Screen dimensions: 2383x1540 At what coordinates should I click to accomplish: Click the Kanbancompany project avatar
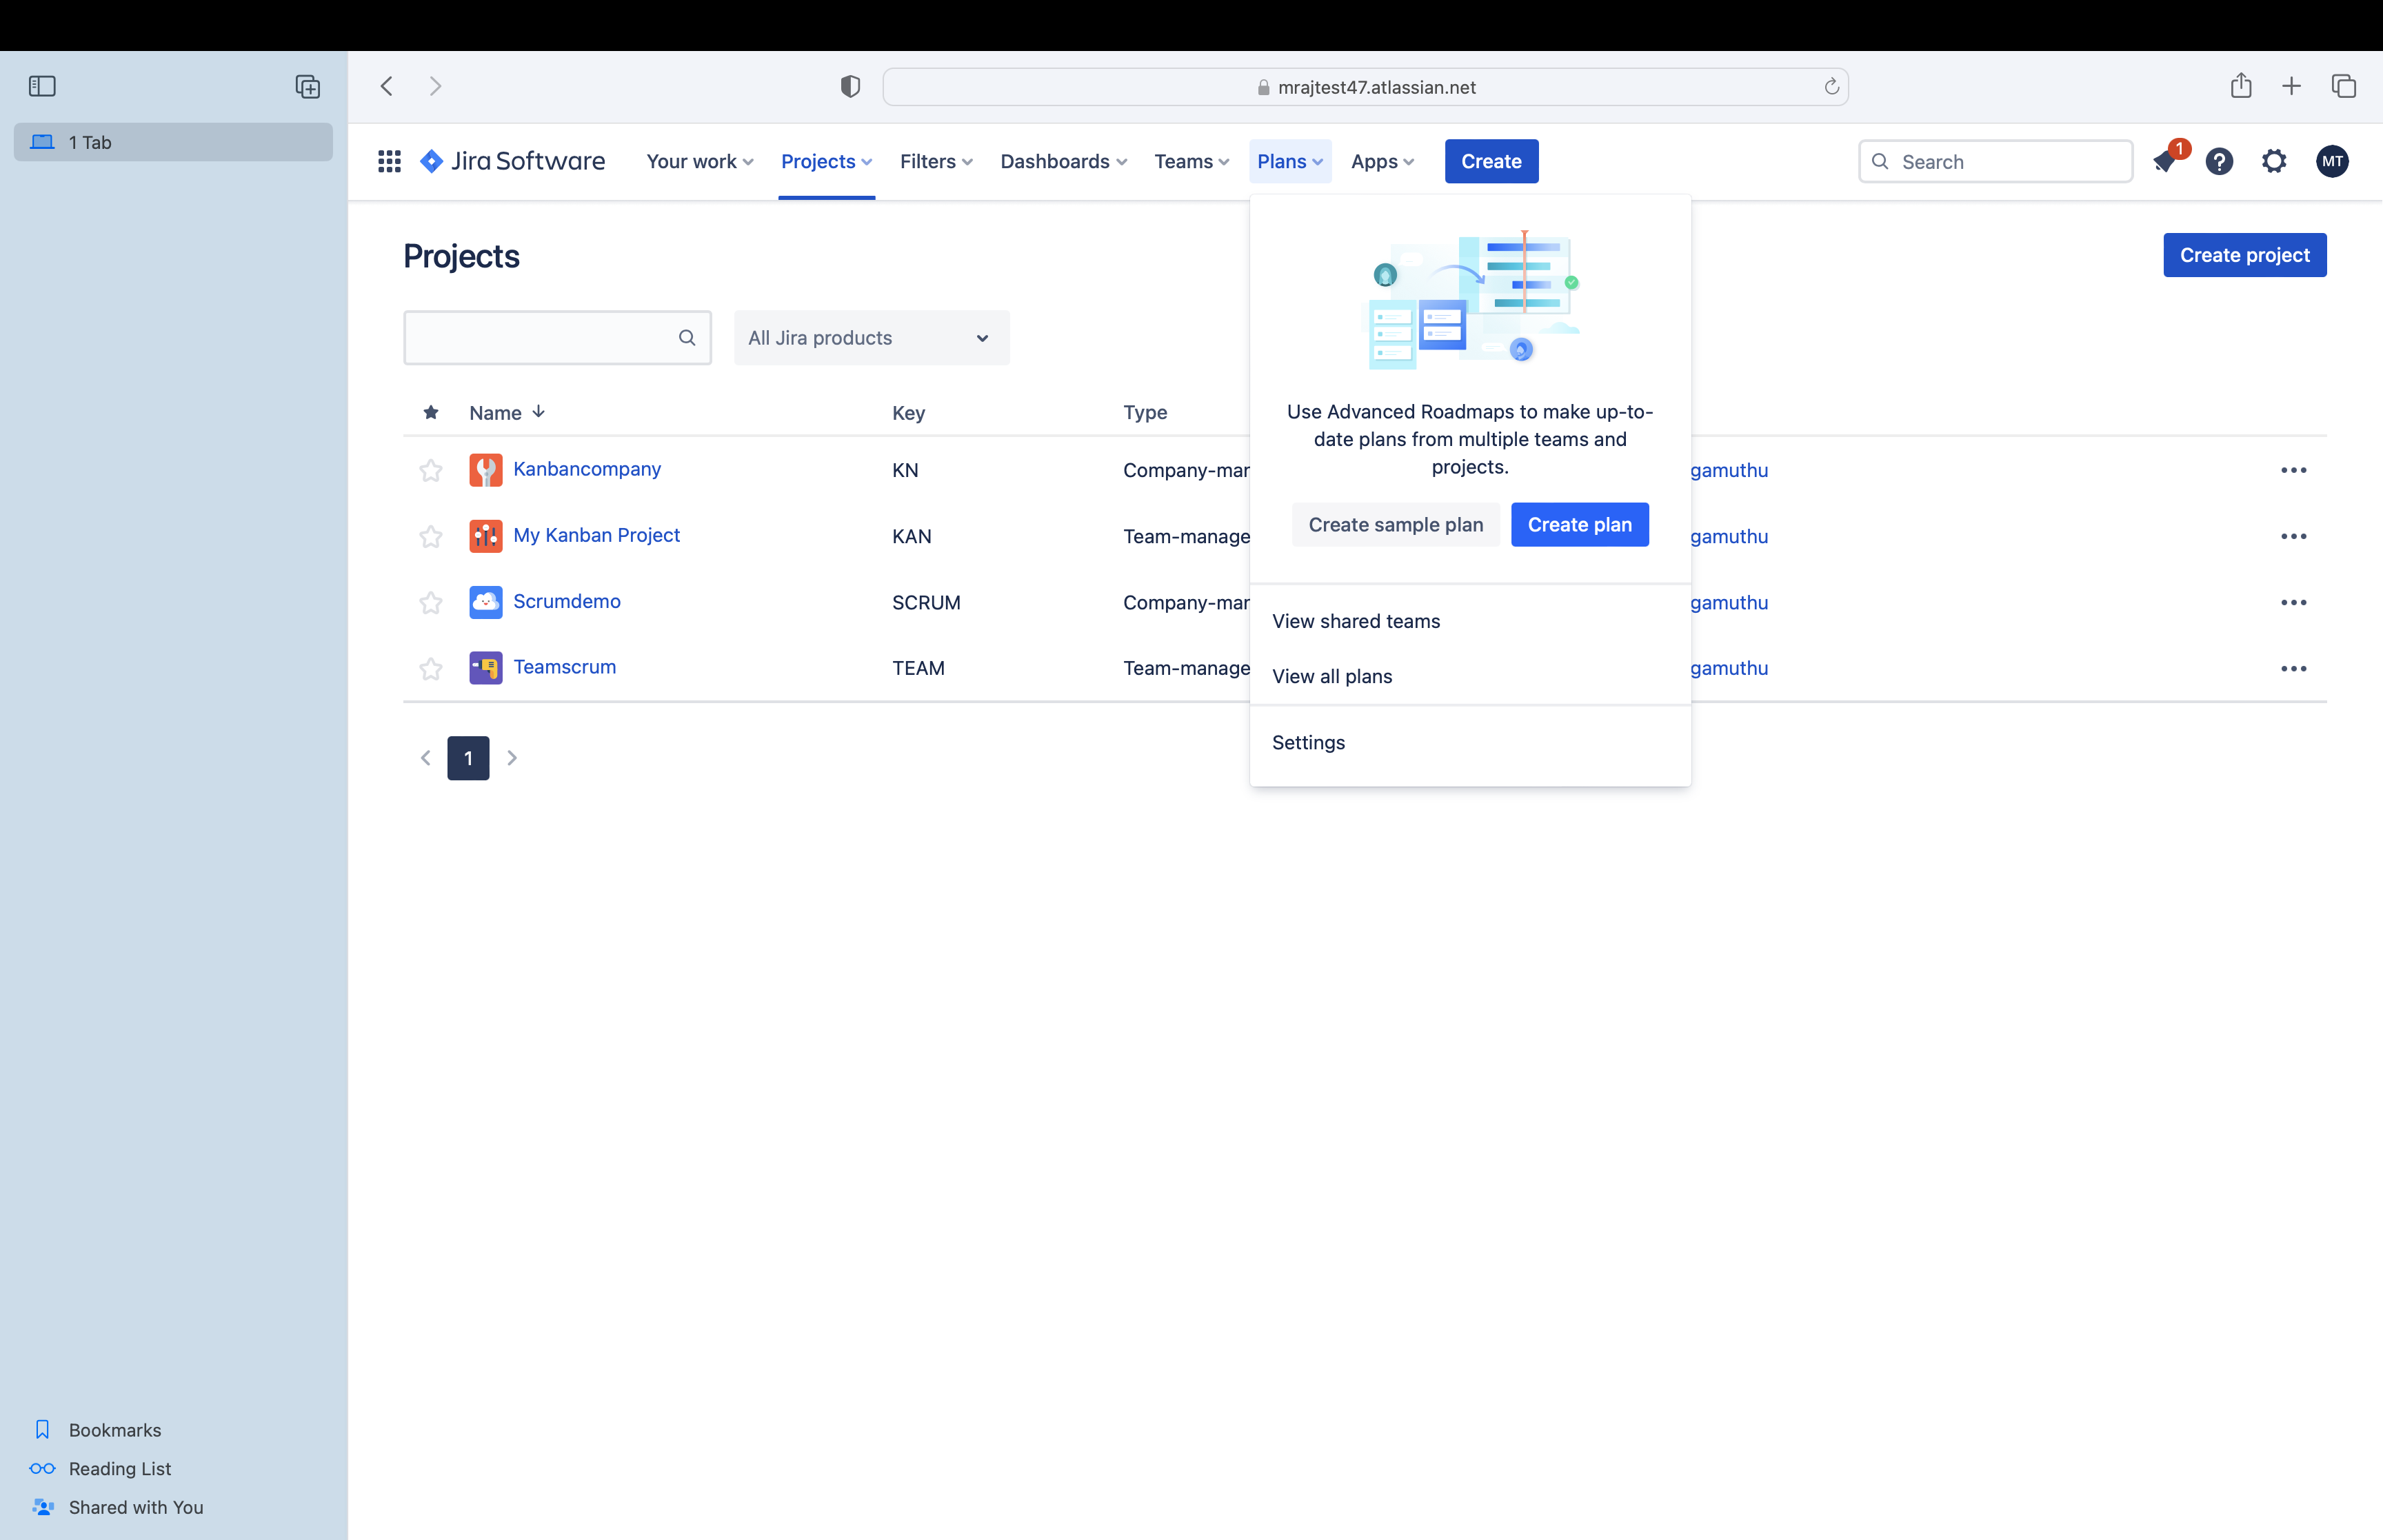[x=486, y=470]
